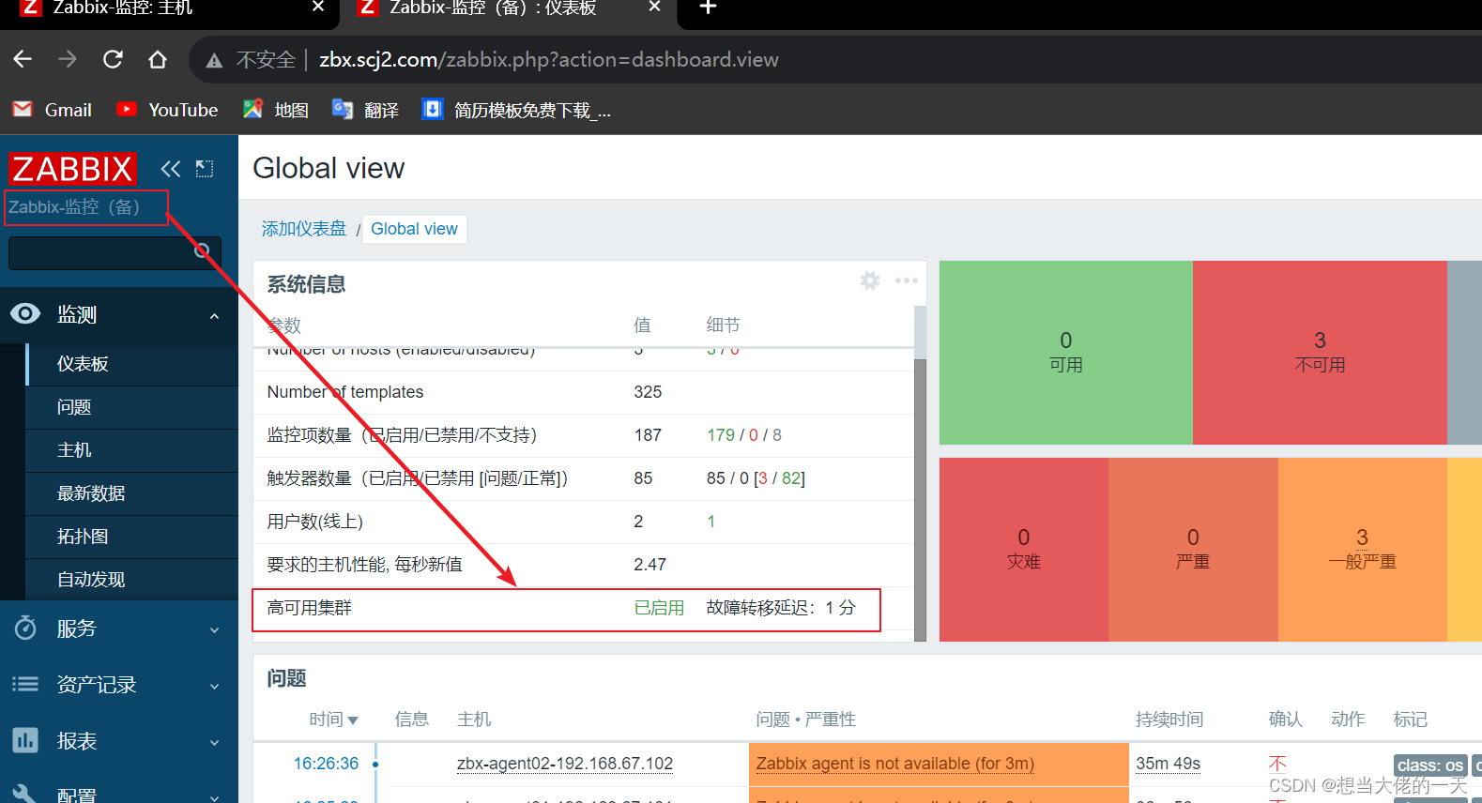Viewport: 1482px width, 803px height.
Task: Click the ZABBIX logo
Action: [73, 169]
